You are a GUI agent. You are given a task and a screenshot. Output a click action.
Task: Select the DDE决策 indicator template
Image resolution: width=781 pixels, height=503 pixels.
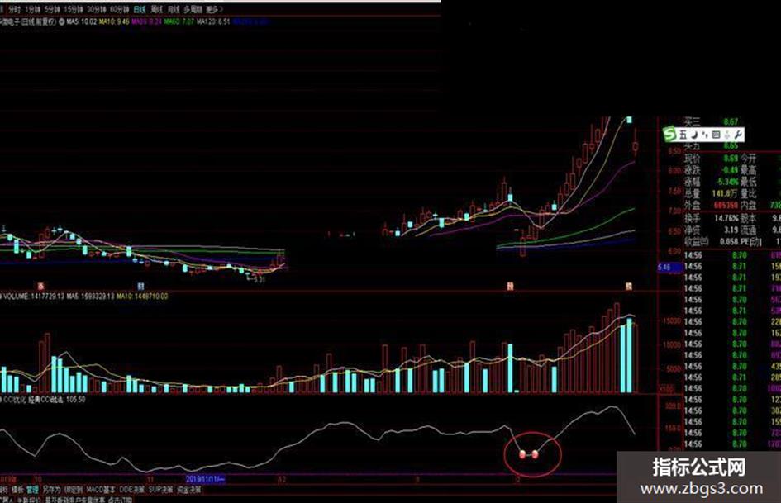(132, 490)
